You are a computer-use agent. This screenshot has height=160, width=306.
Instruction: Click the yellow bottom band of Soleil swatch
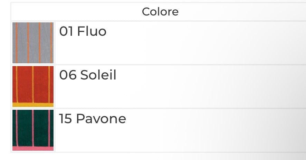click(x=33, y=105)
